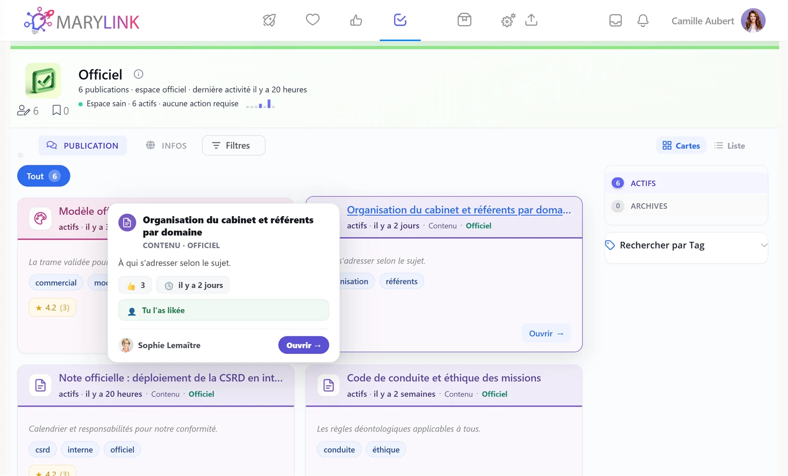The height and width of the screenshot is (476, 788).
Task: Click the officiel tag
Action: (122, 449)
